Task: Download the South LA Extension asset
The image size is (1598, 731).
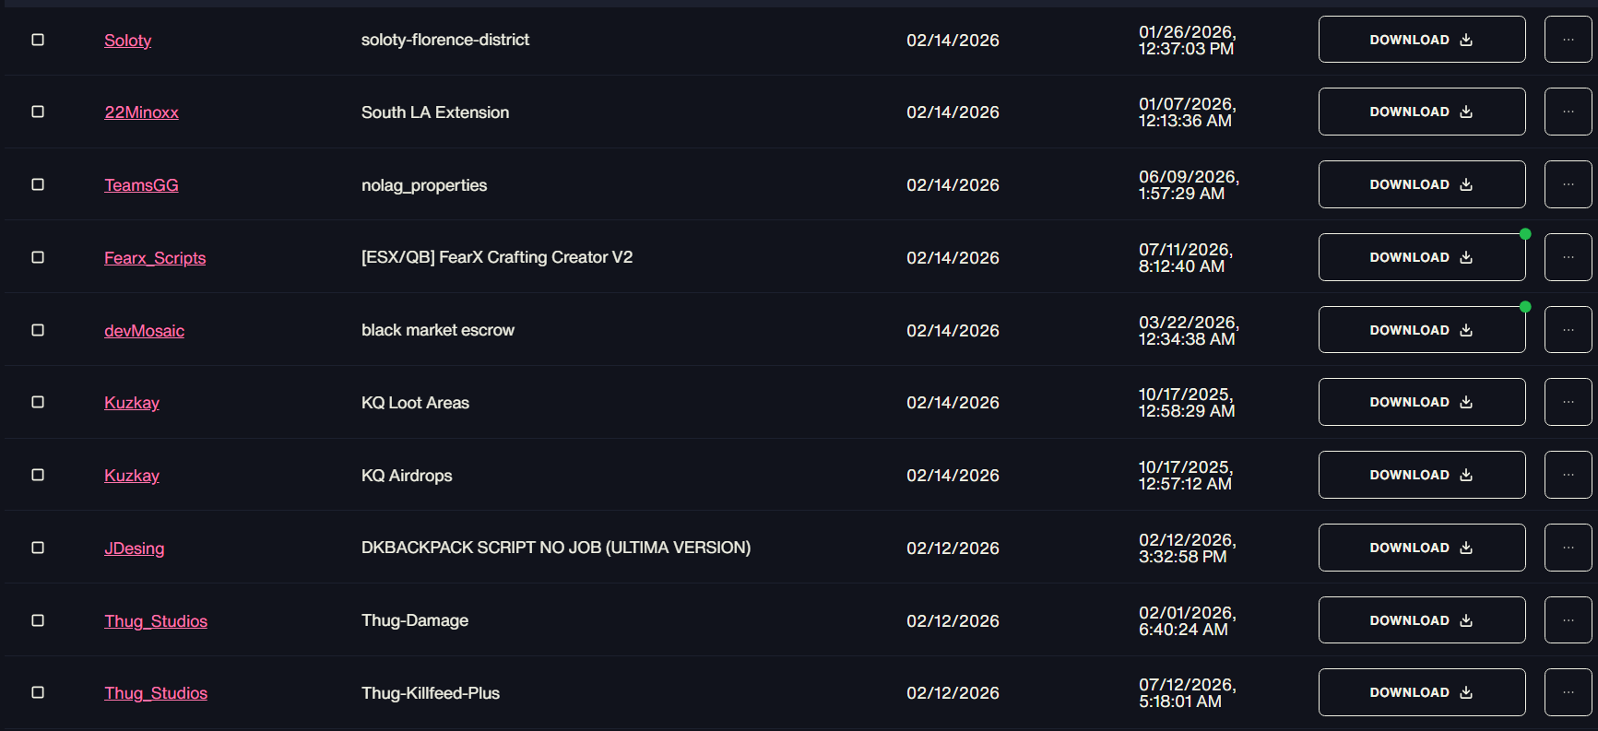Action: [x=1422, y=112]
